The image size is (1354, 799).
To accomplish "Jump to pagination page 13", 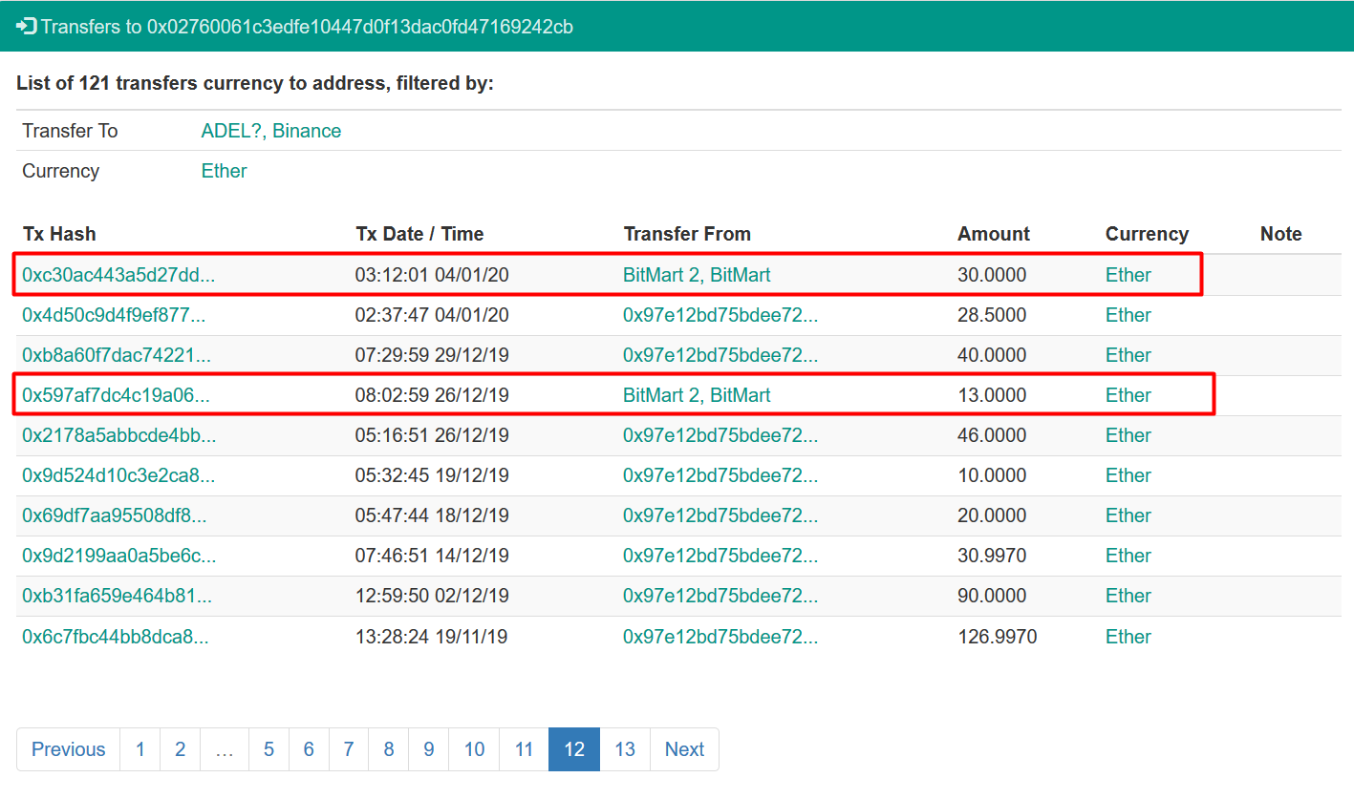I will (x=625, y=749).
